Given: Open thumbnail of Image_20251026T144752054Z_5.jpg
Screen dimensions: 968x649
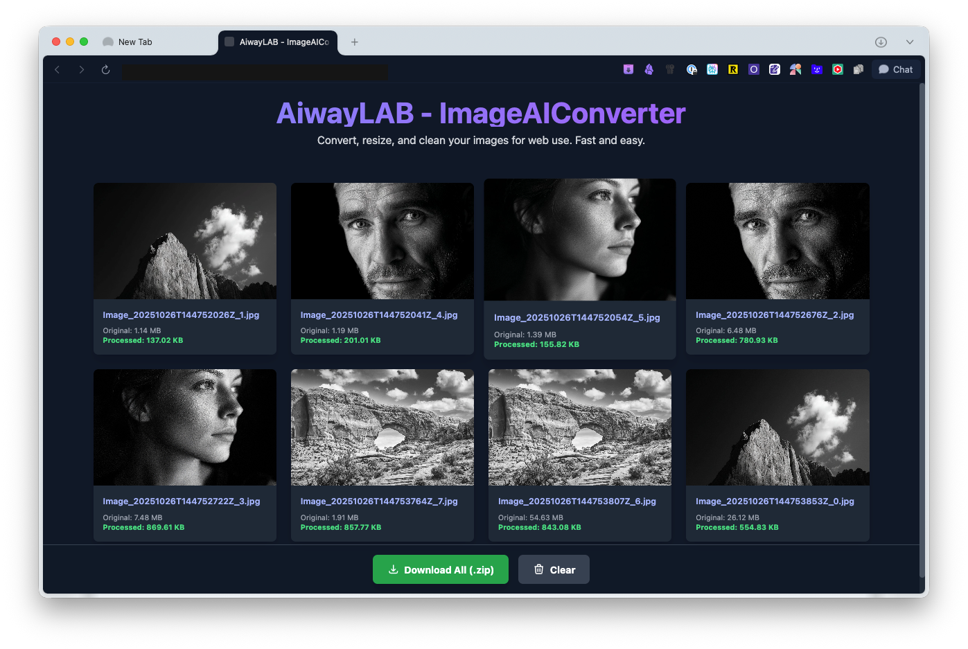Looking at the screenshot, I should [x=580, y=240].
